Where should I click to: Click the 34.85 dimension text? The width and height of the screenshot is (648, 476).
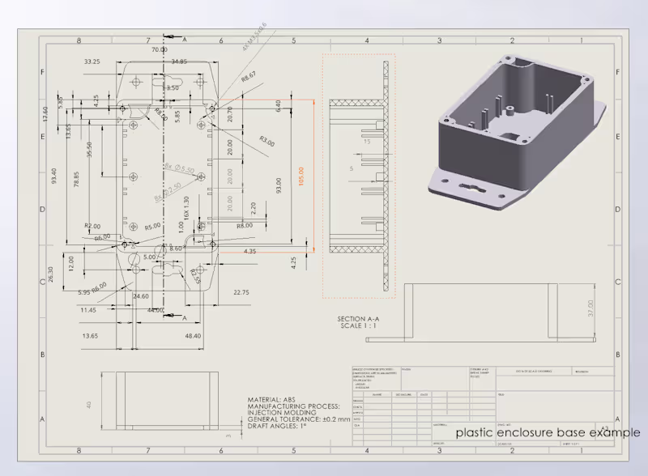click(x=179, y=62)
